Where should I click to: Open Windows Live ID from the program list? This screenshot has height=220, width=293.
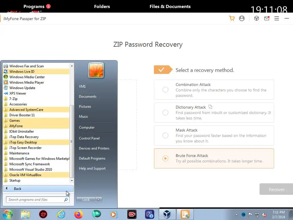pyautogui.click(x=36, y=71)
